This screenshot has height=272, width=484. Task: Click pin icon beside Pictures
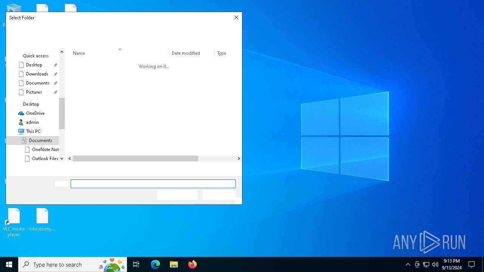click(x=56, y=93)
